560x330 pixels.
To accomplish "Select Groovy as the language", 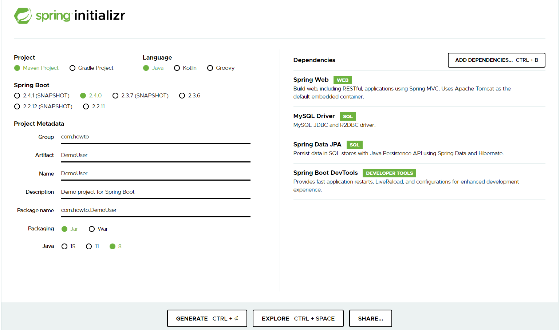I will pyautogui.click(x=210, y=68).
